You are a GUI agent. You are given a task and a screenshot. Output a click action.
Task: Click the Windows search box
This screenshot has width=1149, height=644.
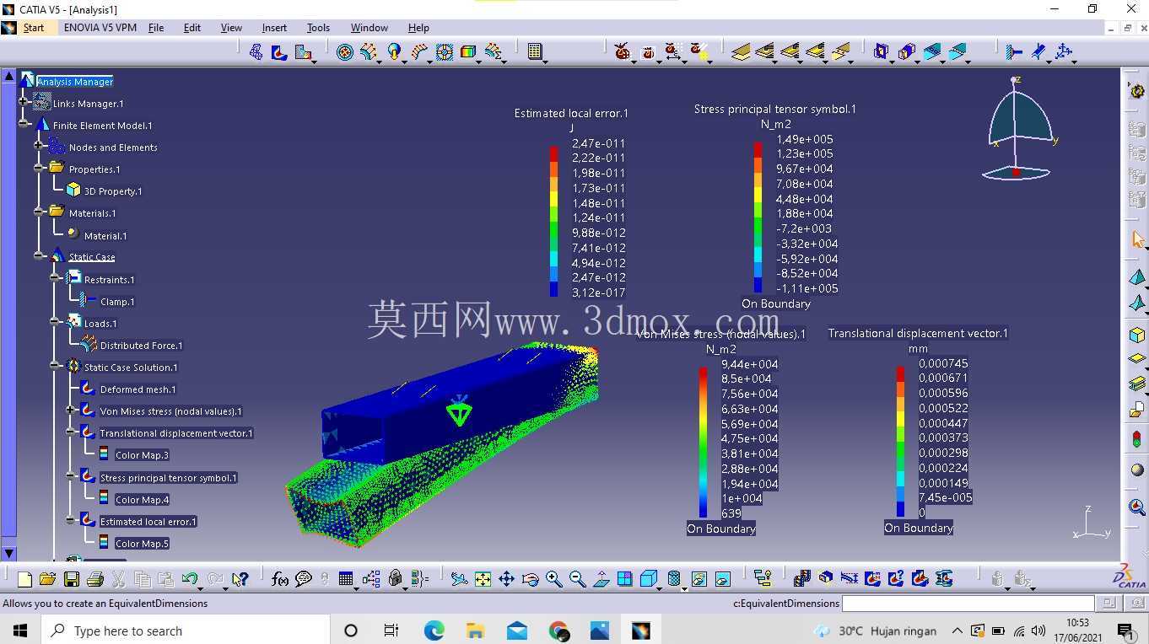point(186,631)
